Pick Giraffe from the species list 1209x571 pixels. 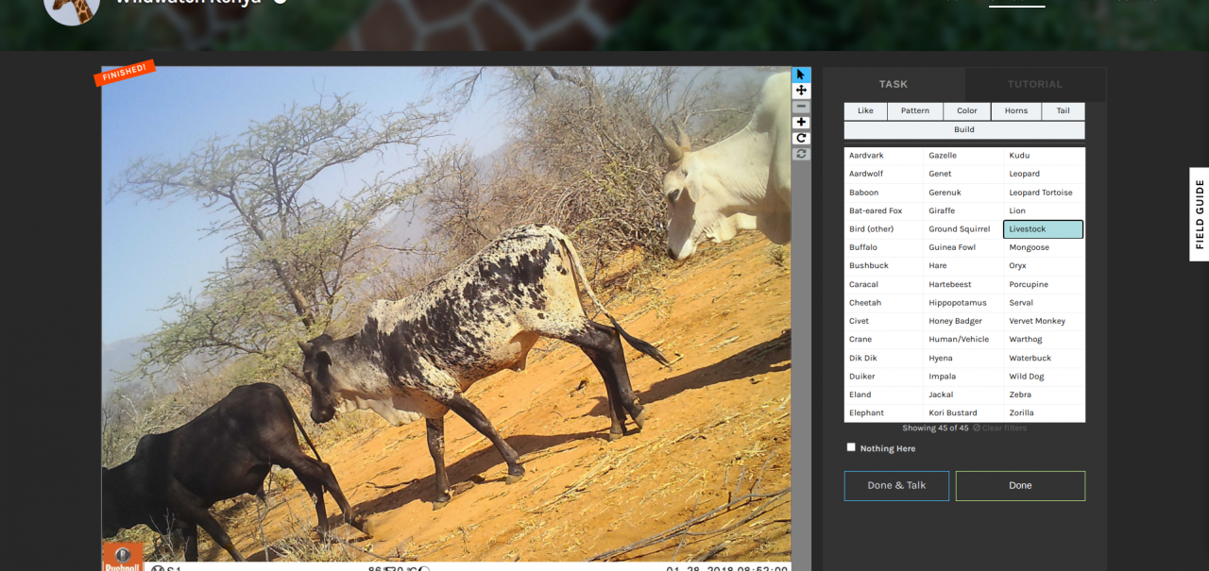(963, 210)
